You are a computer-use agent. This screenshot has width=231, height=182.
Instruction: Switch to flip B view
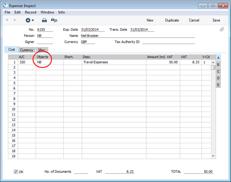point(218,65)
